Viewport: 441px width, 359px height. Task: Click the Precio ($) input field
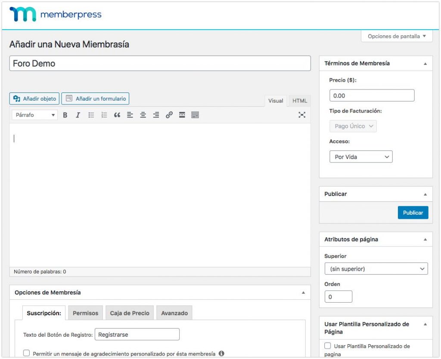(x=372, y=95)
